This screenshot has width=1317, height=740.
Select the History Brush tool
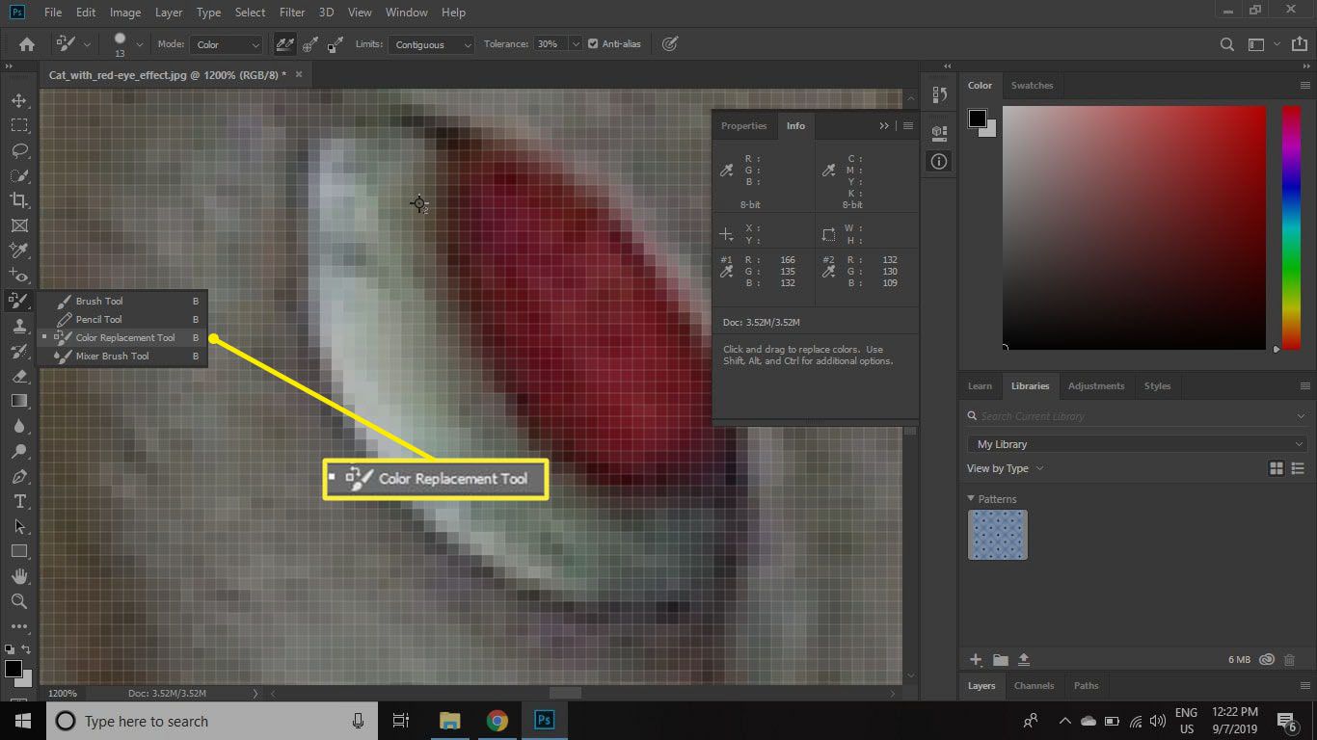(x=18, y=351)
